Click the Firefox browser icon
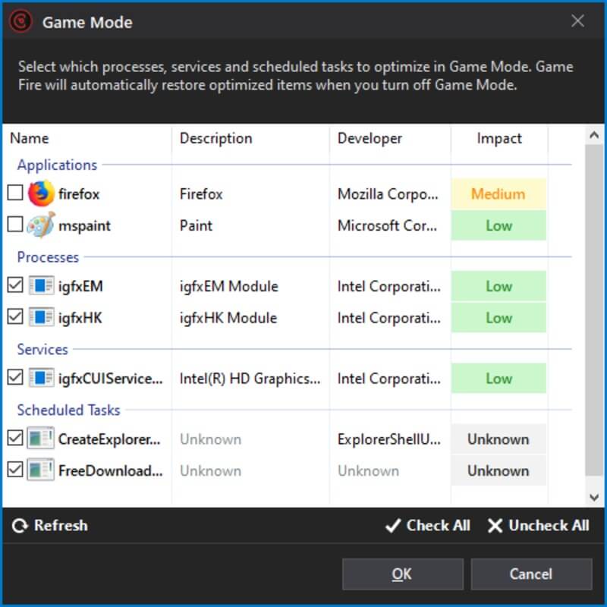This screenshot has height=607, width=607. tap(41, 194)
